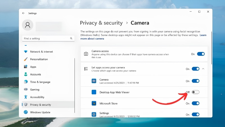Click the Windows Update sync icon
Screen dimensions: 225x127
26,112
